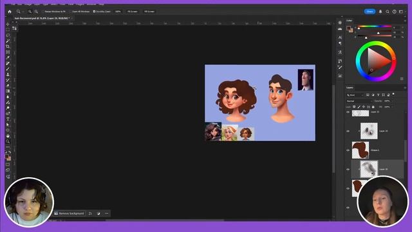Open the Normal blend mode dropdown

click(x=359, y=101)
